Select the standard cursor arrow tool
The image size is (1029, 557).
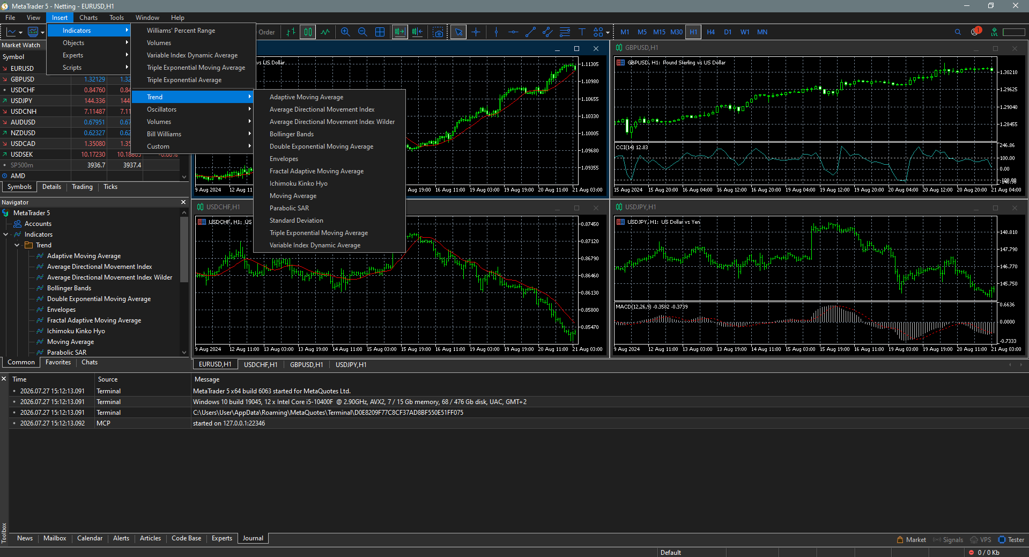pos(458,32)
